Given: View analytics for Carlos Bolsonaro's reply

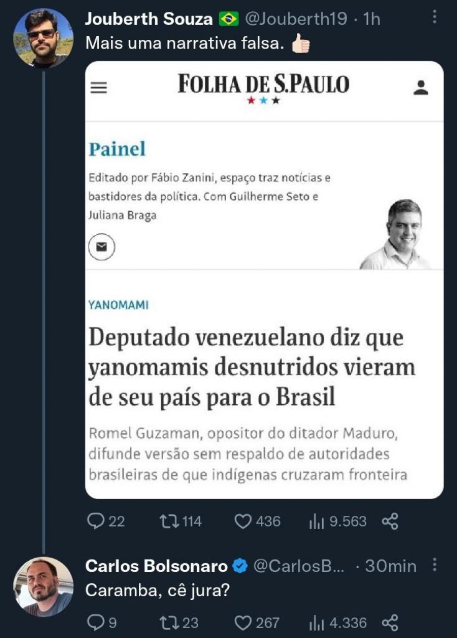Looking at the screenshot, I should tap(317, 622).
